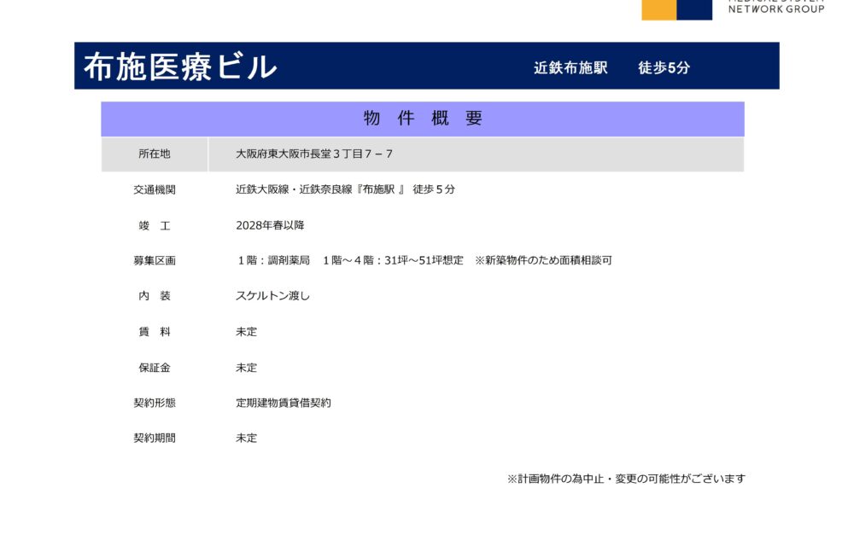Click the 物件概要 section header
Viewport: 854px width, 546px height.
pos(423,119)
